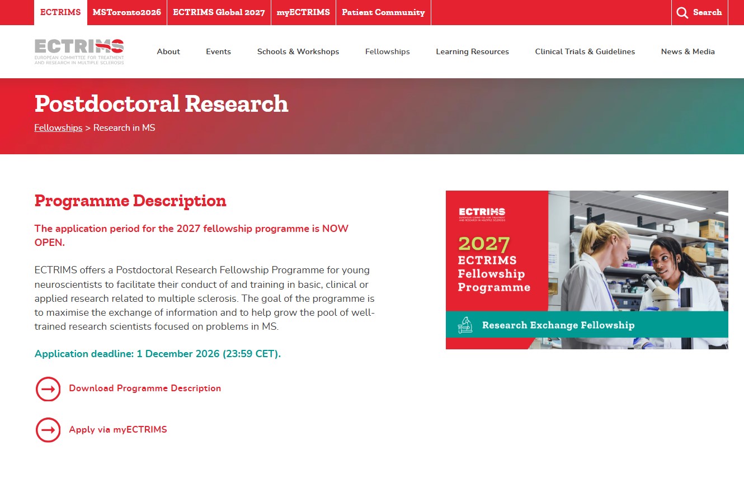744x479 pixels.
Task: Click the Fellowships breadcrumb link
Action: pos(58,128)
